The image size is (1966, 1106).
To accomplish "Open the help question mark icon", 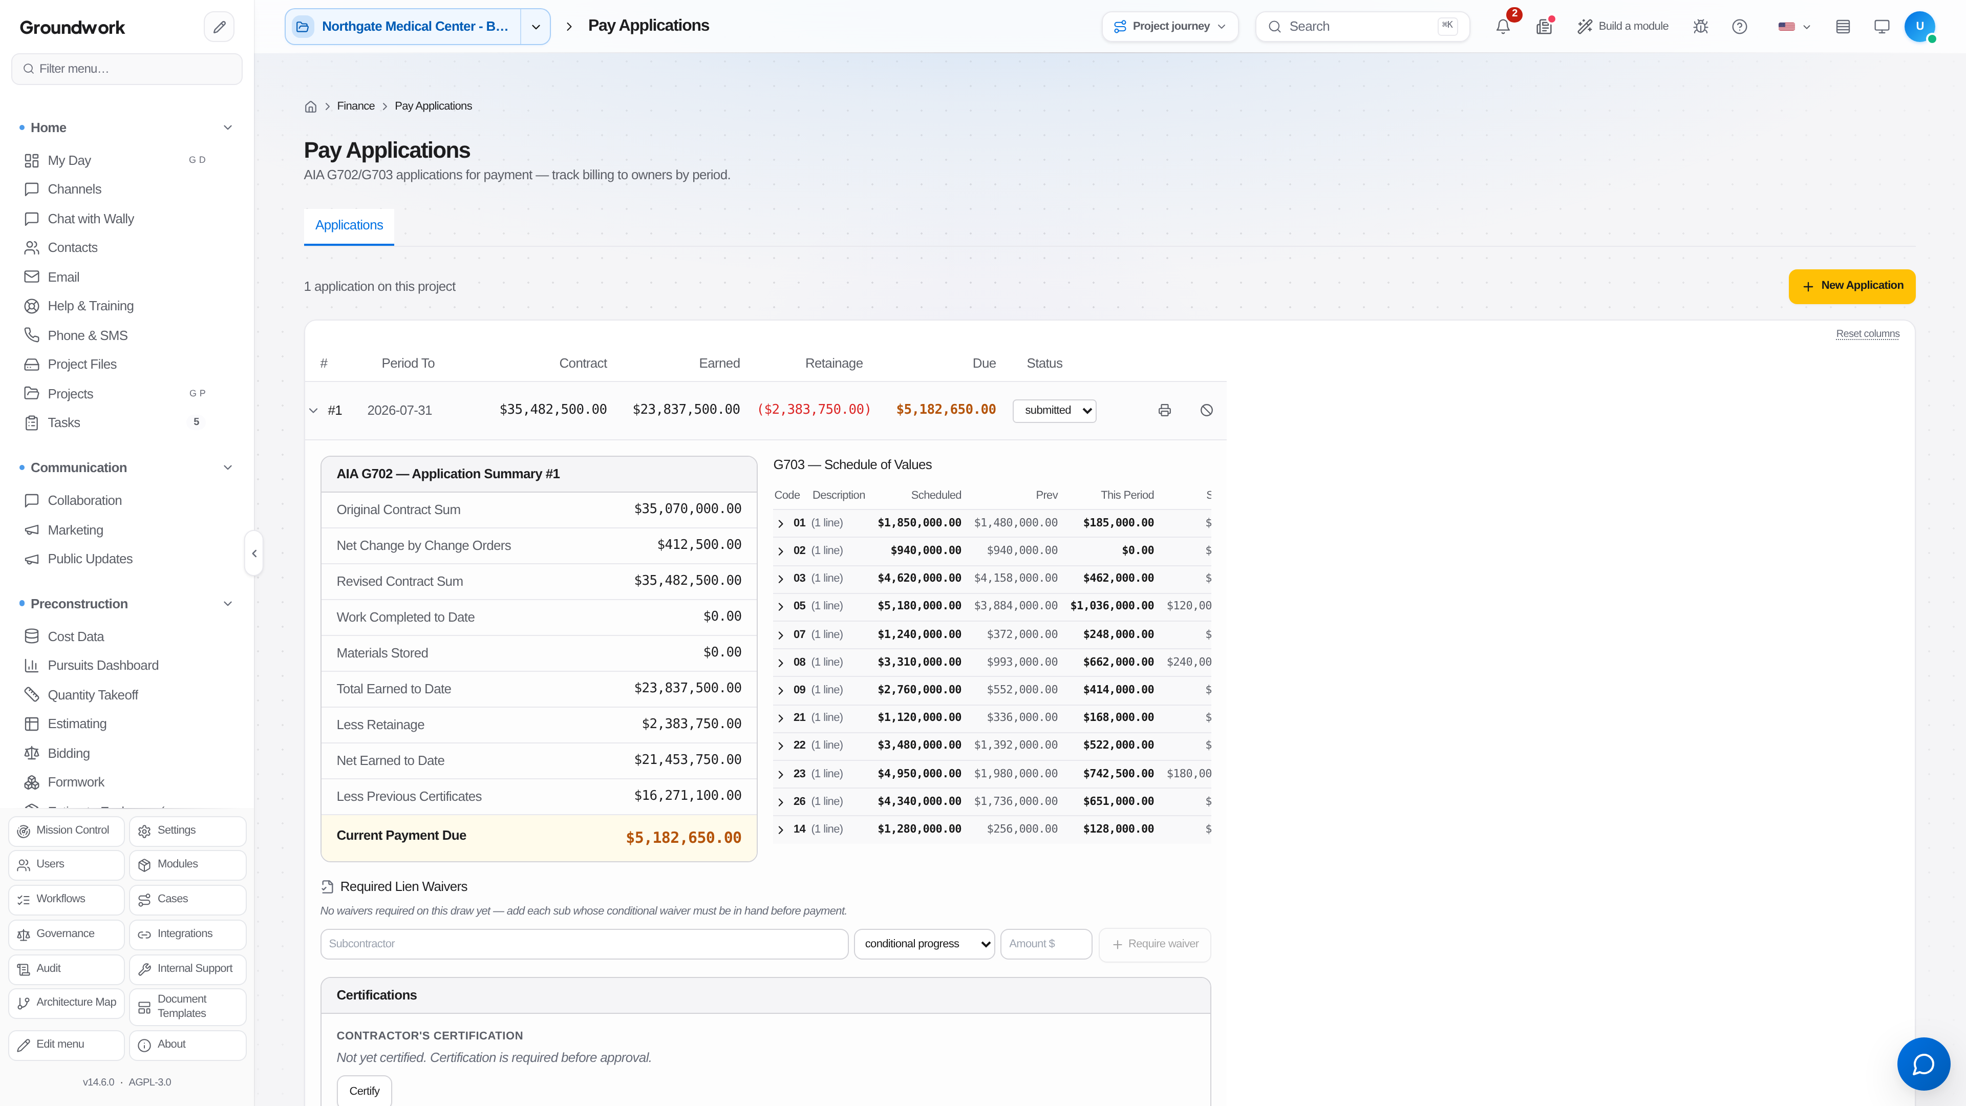I will tap(1739, 27).
